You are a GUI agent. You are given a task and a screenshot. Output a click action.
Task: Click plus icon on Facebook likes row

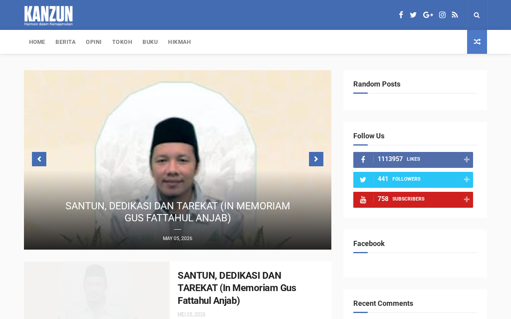pos(467,159)
